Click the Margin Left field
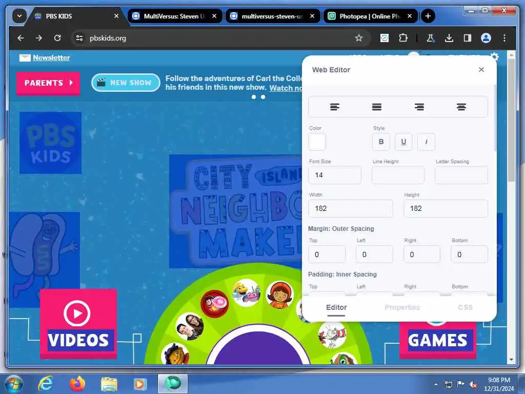Image resolution: width=525 pixels, height=394 pixels. coord(374,254)
